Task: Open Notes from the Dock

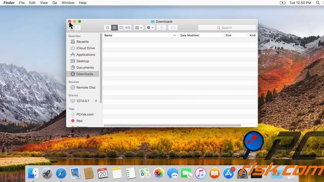Action: click(x=117, y=173)
